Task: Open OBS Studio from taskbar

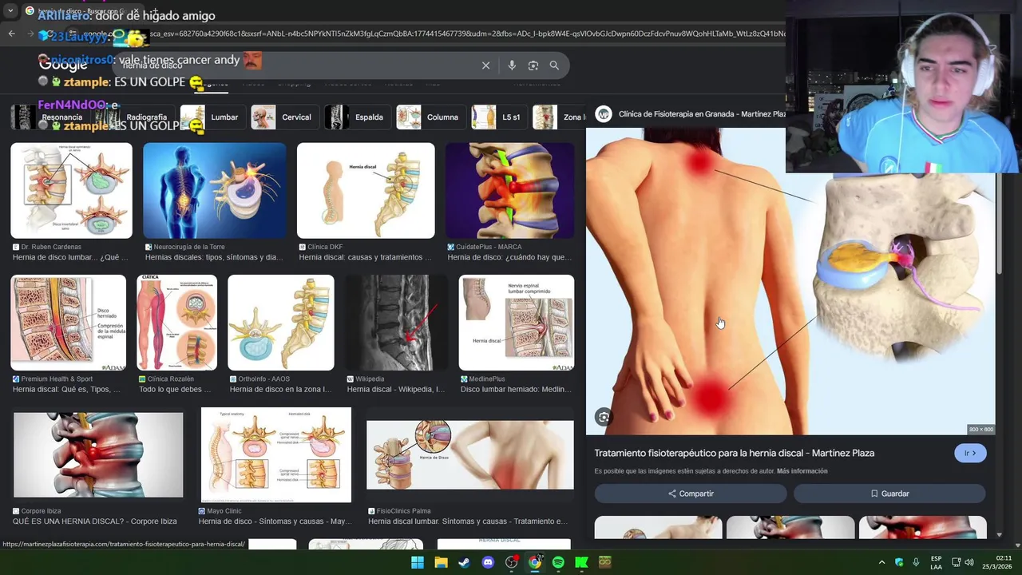Action: point(511,562)
